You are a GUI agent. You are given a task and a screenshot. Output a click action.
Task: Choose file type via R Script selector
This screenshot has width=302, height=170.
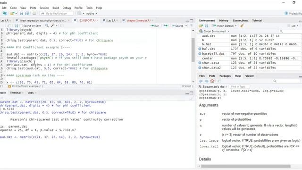pos(188,86)
